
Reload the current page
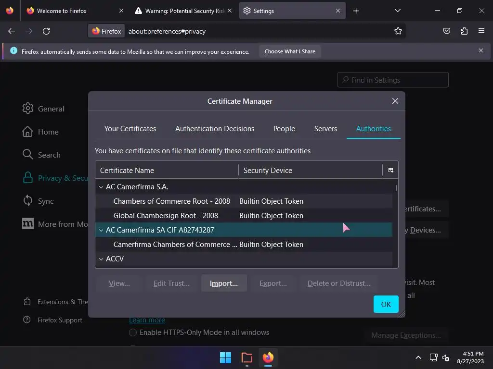(x=46, y=31)
